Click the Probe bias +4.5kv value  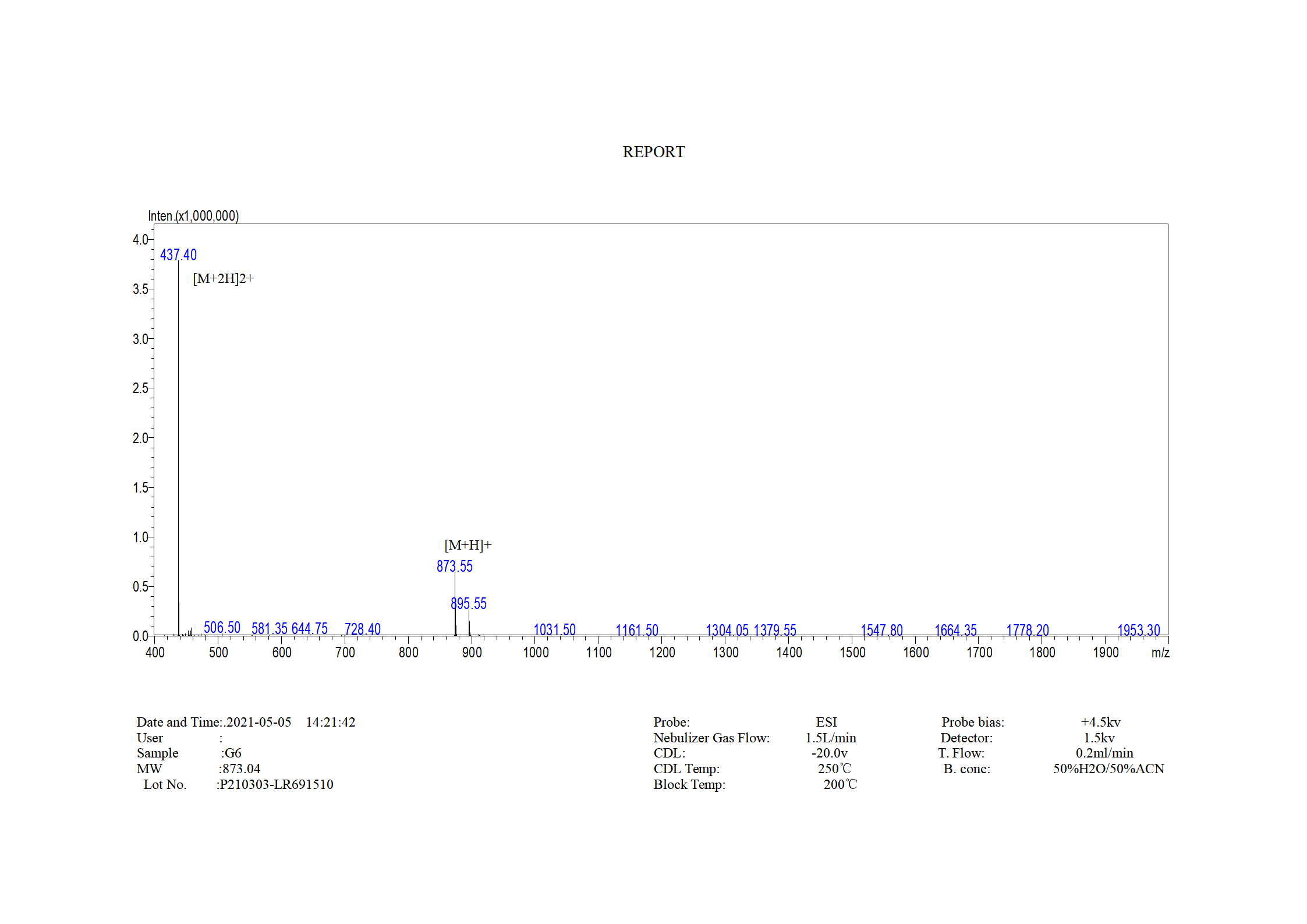click(x=1100, y=723)
